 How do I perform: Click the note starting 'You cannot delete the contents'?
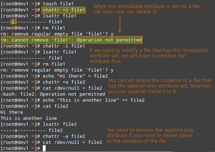(x=160, y=86)
